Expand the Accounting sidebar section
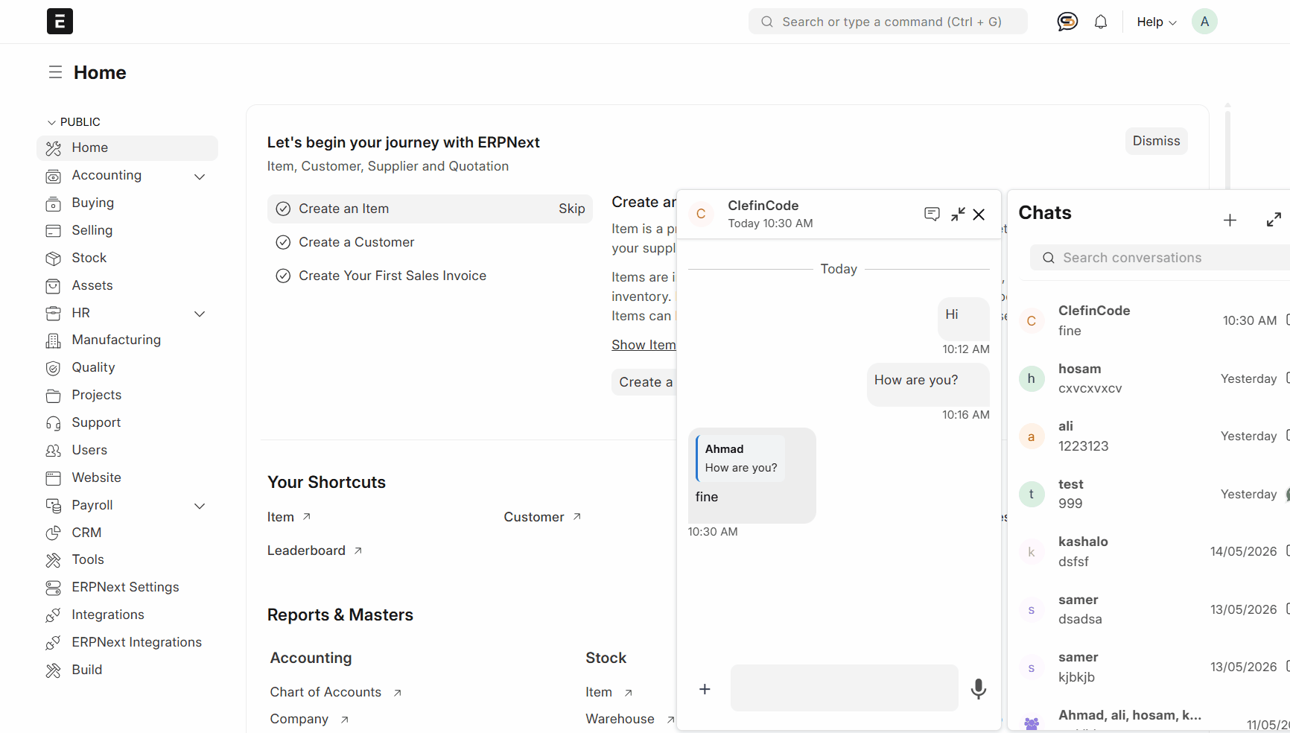 click(200, 177)
